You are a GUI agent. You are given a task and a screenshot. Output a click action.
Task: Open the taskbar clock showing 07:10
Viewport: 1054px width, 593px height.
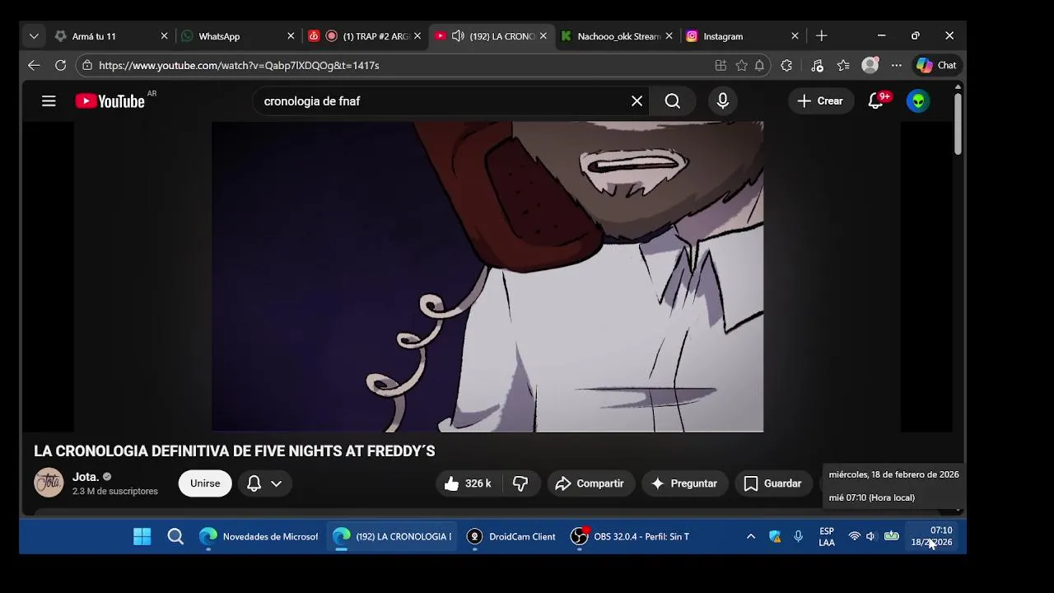931,537
